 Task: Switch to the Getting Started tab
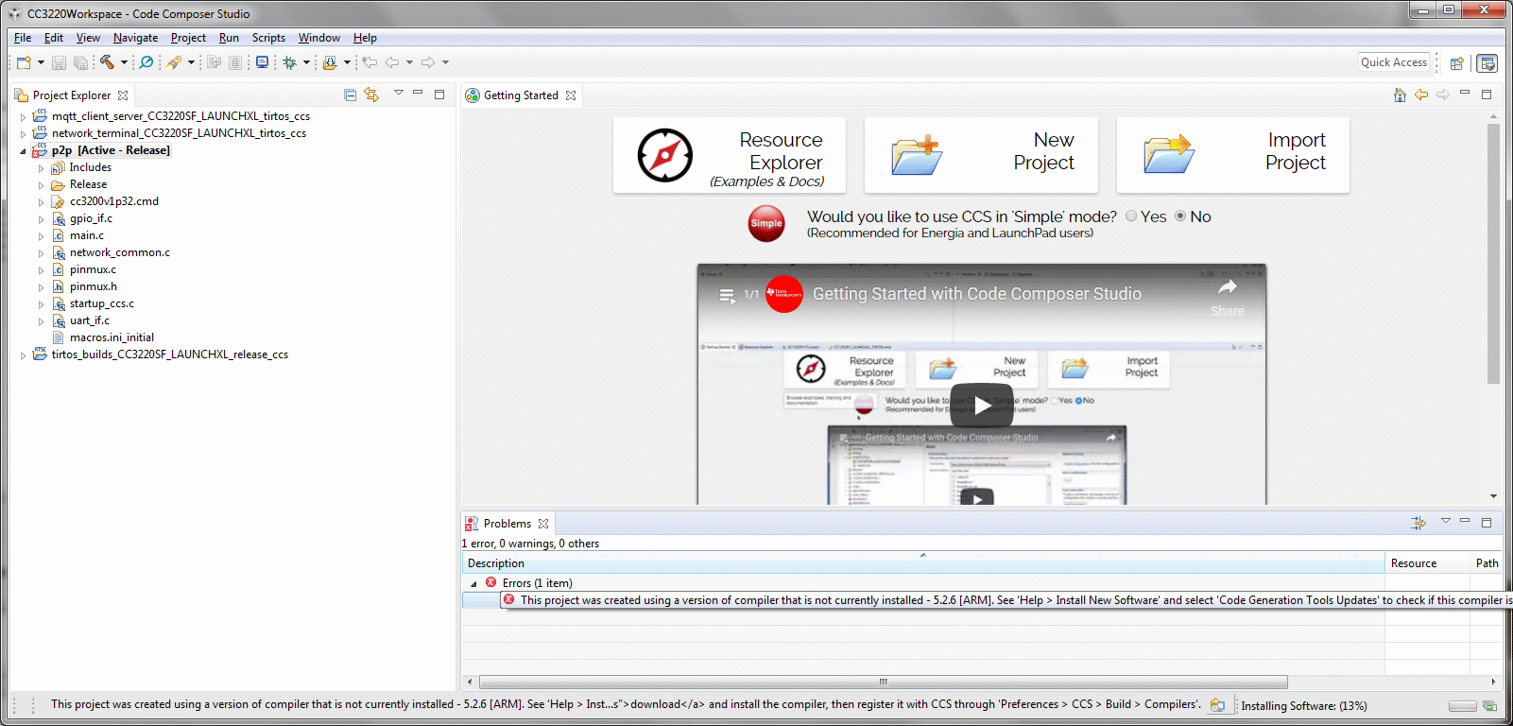click(521, 95)
